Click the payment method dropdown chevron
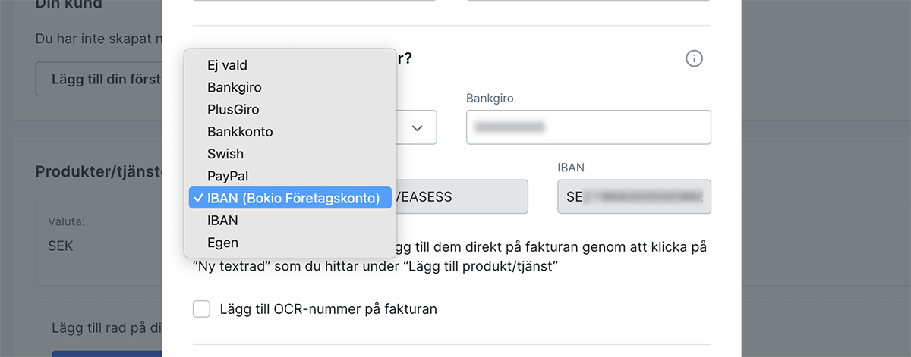Image resolution: width=911 pixels, height=357 pixels. coord(417,127)
